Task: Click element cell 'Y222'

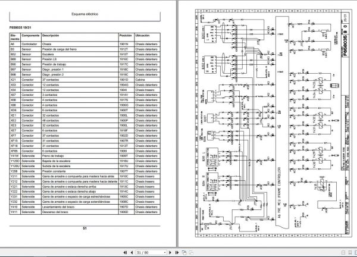Action: coord(15,192)
